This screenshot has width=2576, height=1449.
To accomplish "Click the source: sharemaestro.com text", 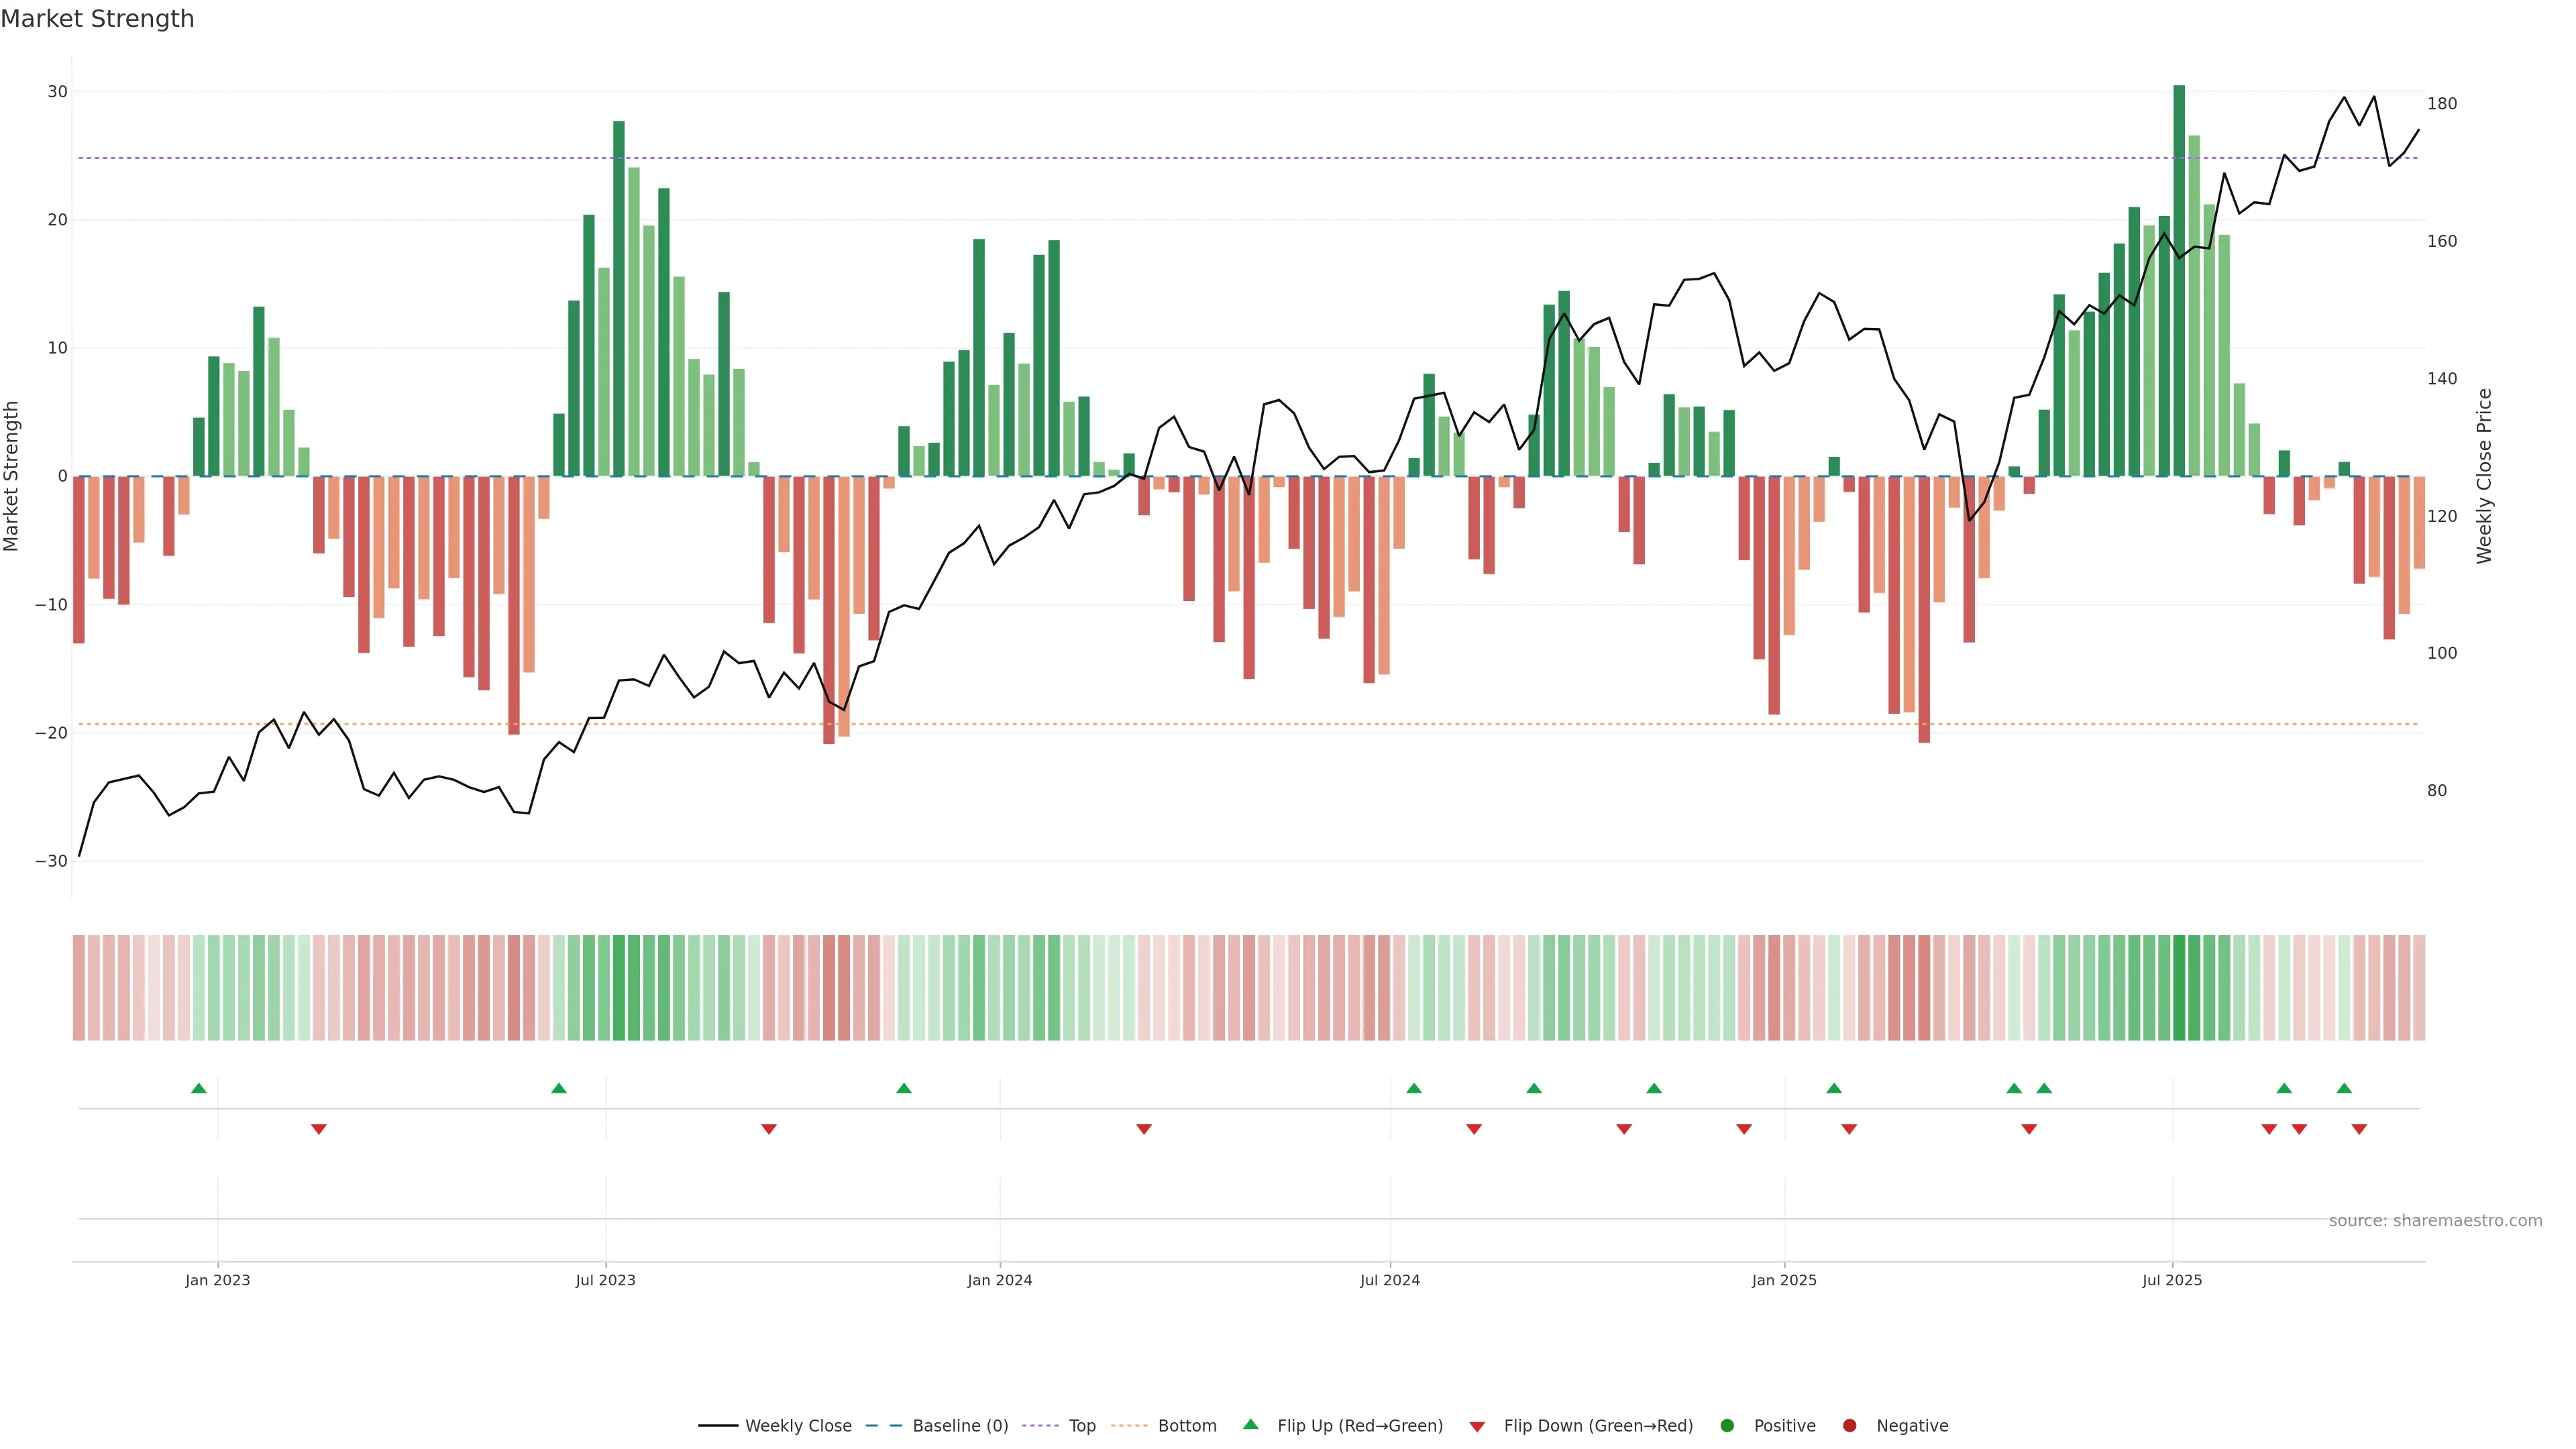I will [x=2435, y=1221].
